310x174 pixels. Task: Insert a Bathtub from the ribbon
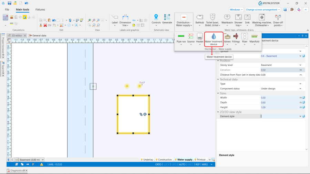pyautogui.click(x=199, y=17)
